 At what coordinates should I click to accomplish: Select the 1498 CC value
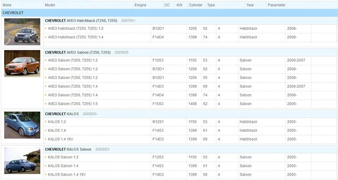pos(193,104)
